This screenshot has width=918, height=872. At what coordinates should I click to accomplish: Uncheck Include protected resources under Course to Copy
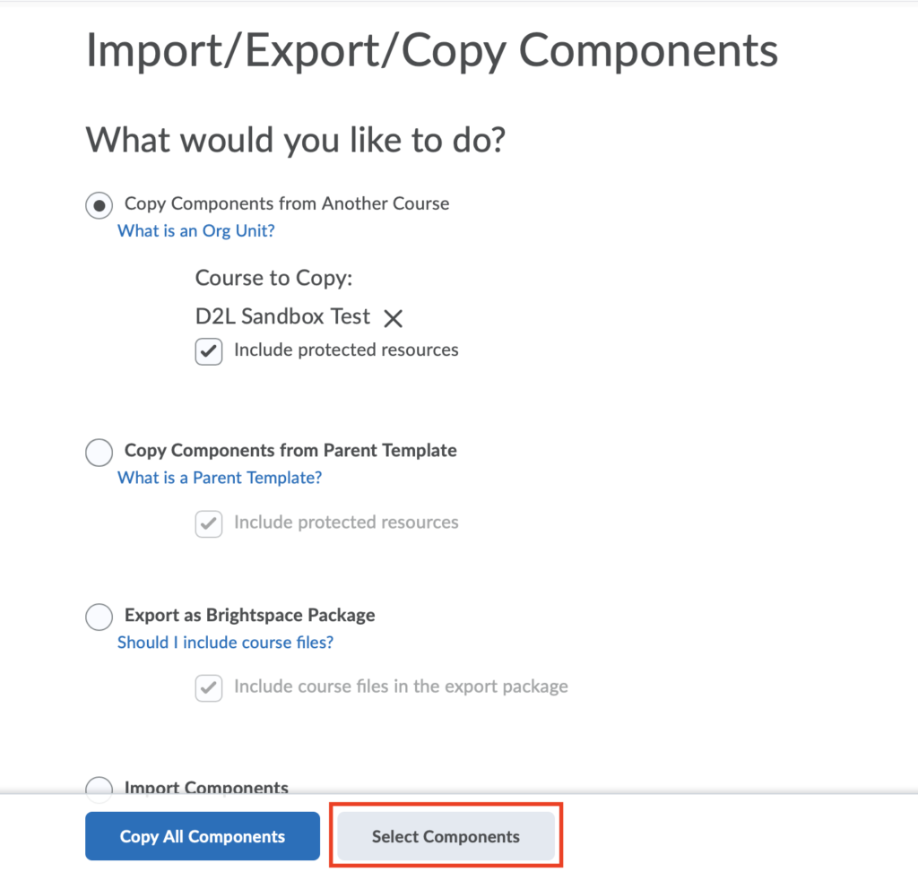point(208,351)
